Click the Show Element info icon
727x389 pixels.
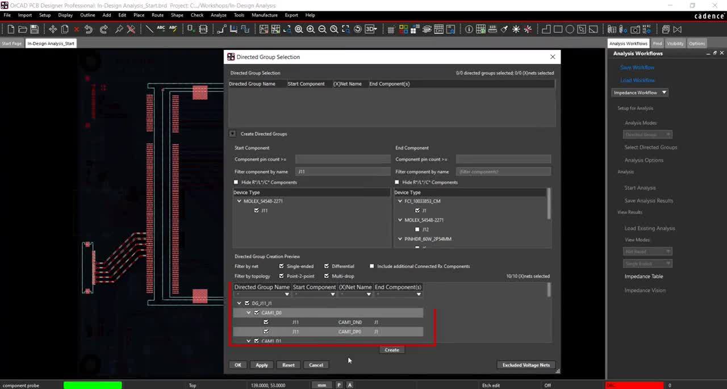coord(469,30)
